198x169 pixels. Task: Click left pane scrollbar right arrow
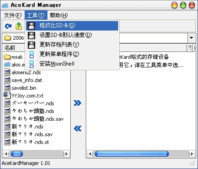67,154
